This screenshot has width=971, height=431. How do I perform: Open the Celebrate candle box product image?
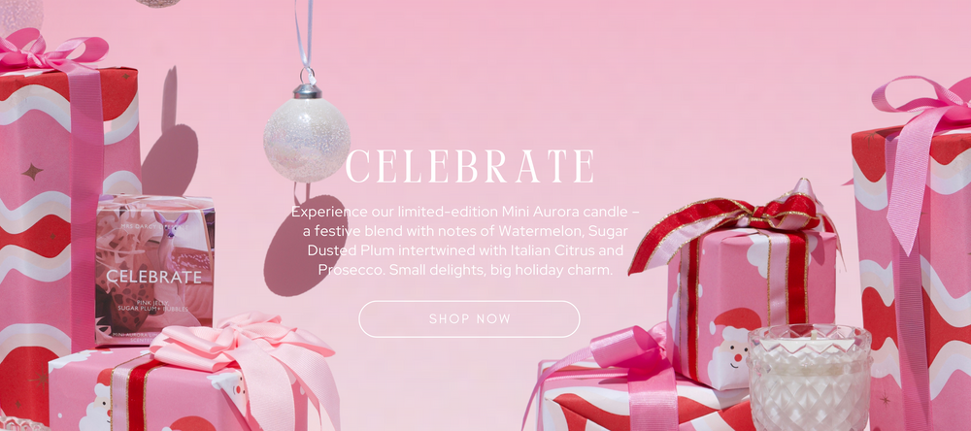point(154,270)
